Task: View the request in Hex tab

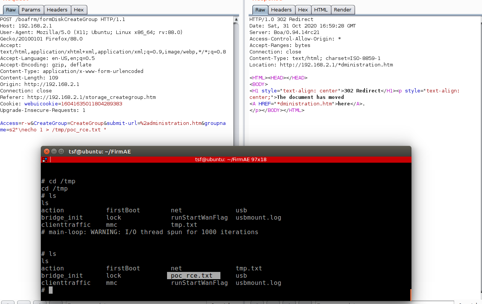Action: (x=79, y=10)
